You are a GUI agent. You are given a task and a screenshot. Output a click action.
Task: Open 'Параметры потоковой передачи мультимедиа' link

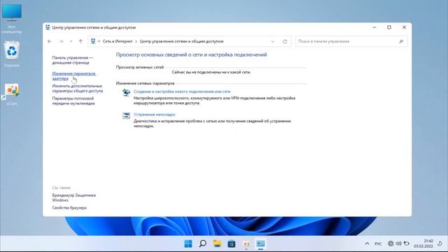pyautogui.click(x=73, y=101)
